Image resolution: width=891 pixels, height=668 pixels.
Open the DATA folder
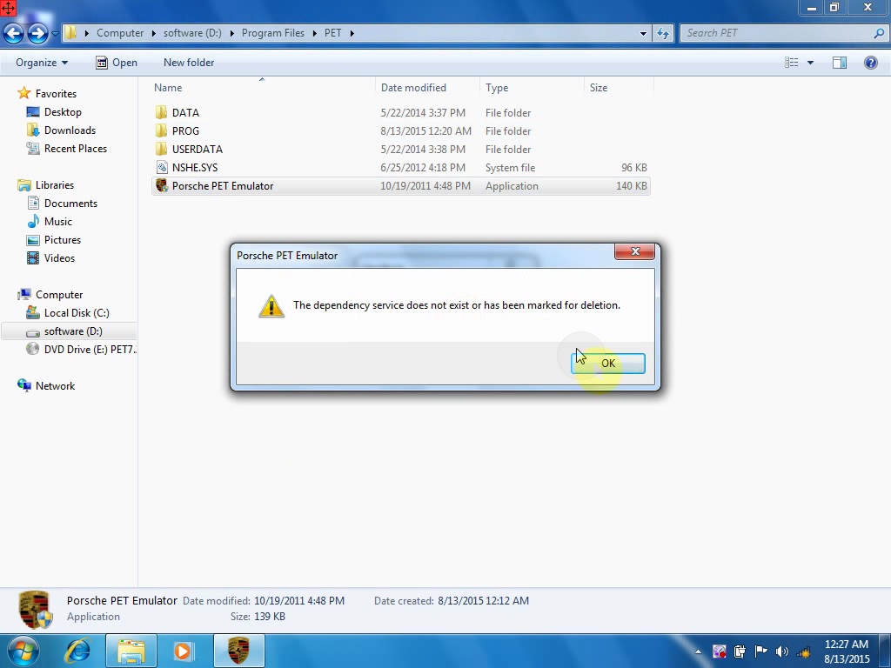(185, 113)
